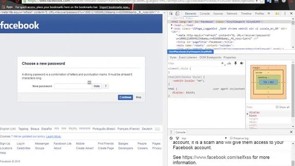Open DevTools three-dot customize menu
This screenshot has width=295, height=166.
tap(285, 13)
